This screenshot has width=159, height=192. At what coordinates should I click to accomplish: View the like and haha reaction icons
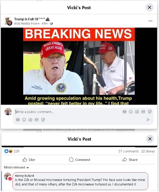tap(9, 151)
